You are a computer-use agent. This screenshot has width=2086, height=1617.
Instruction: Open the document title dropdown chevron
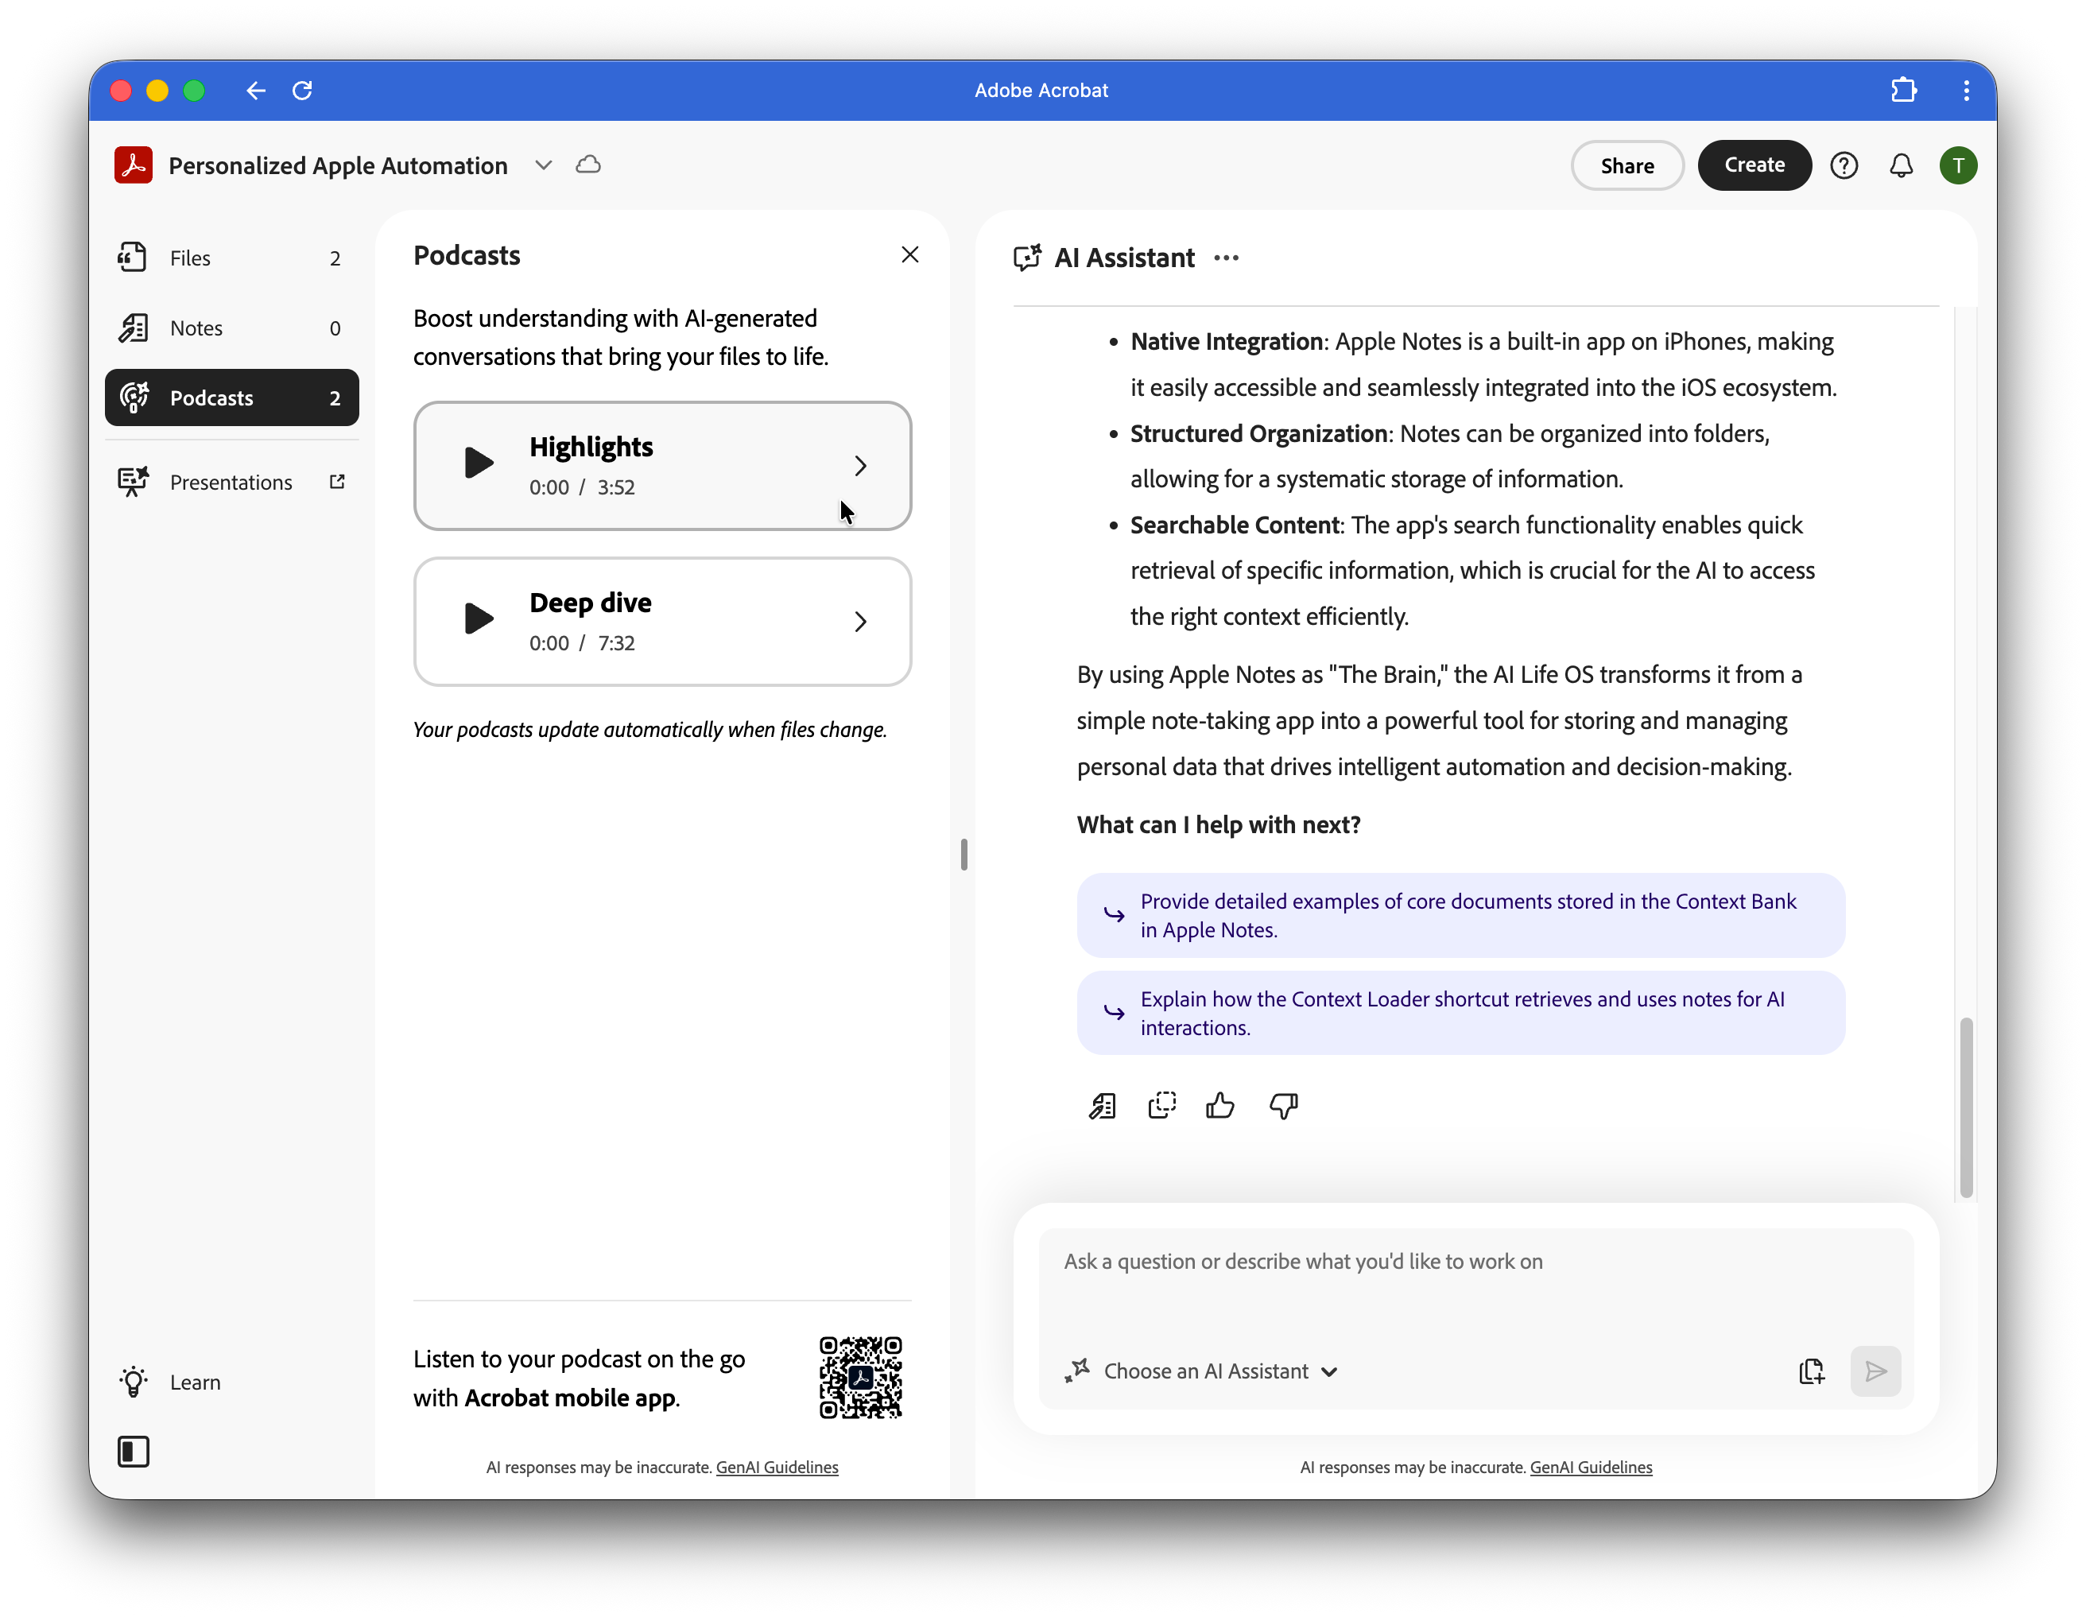[544, 165]
